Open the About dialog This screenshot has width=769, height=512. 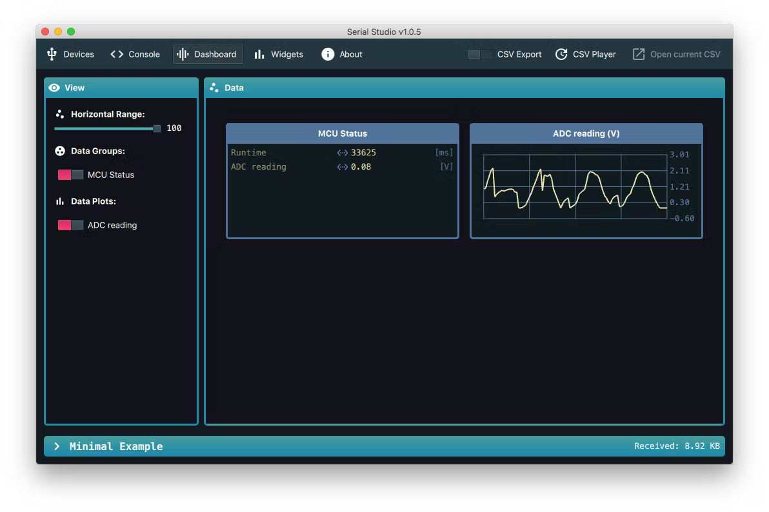342,54
